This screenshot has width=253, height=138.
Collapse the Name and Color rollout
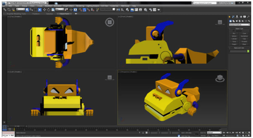[x=239, y=48]
